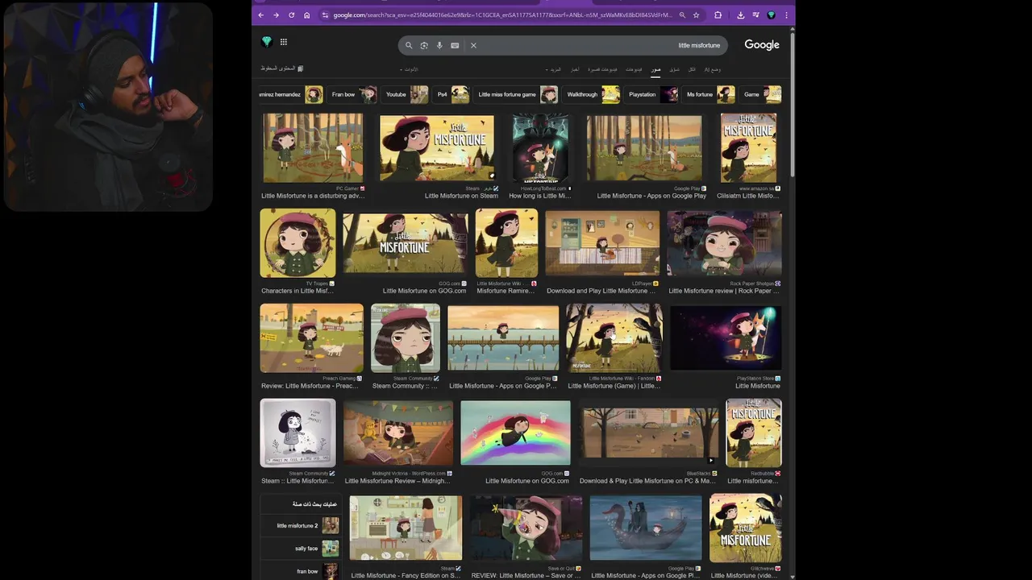This screenshot has height=580, width=1032.
Task: Click the 'Little Misfortune - Apps on Google Play' caption under the forest image
Action: 651,196
